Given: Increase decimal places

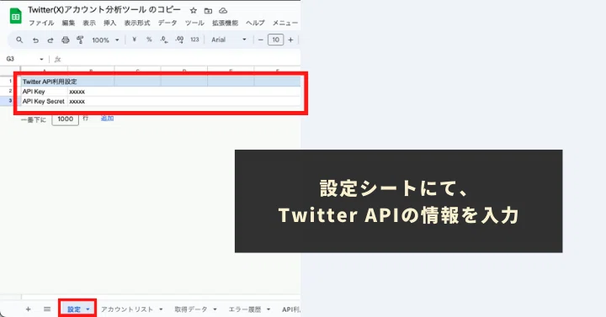Looking at the screenshot, I should pyautogui.click(x=179, y=40).
